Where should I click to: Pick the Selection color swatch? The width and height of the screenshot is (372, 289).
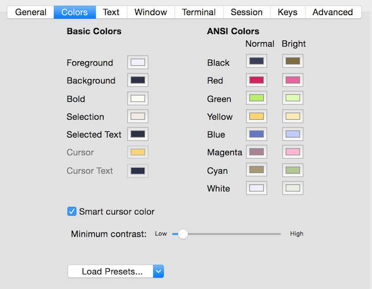coord(138,117)
